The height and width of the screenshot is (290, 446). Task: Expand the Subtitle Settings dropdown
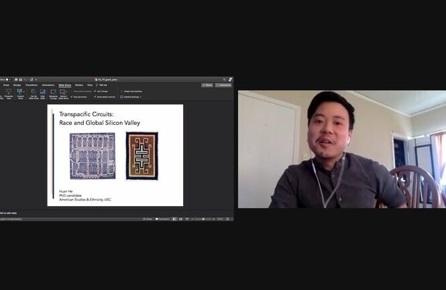pyautogui.click(x=131, y=97)
